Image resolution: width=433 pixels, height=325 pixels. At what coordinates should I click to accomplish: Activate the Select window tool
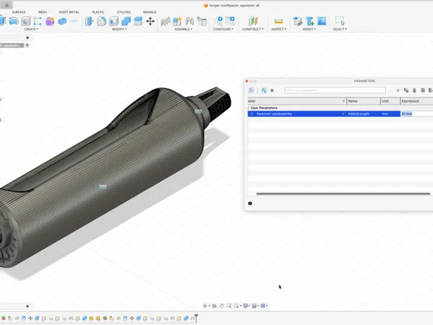coord(340,21)
